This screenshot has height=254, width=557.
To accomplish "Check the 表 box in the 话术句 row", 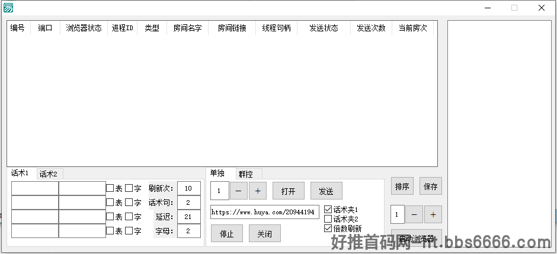I will (110, 202).
